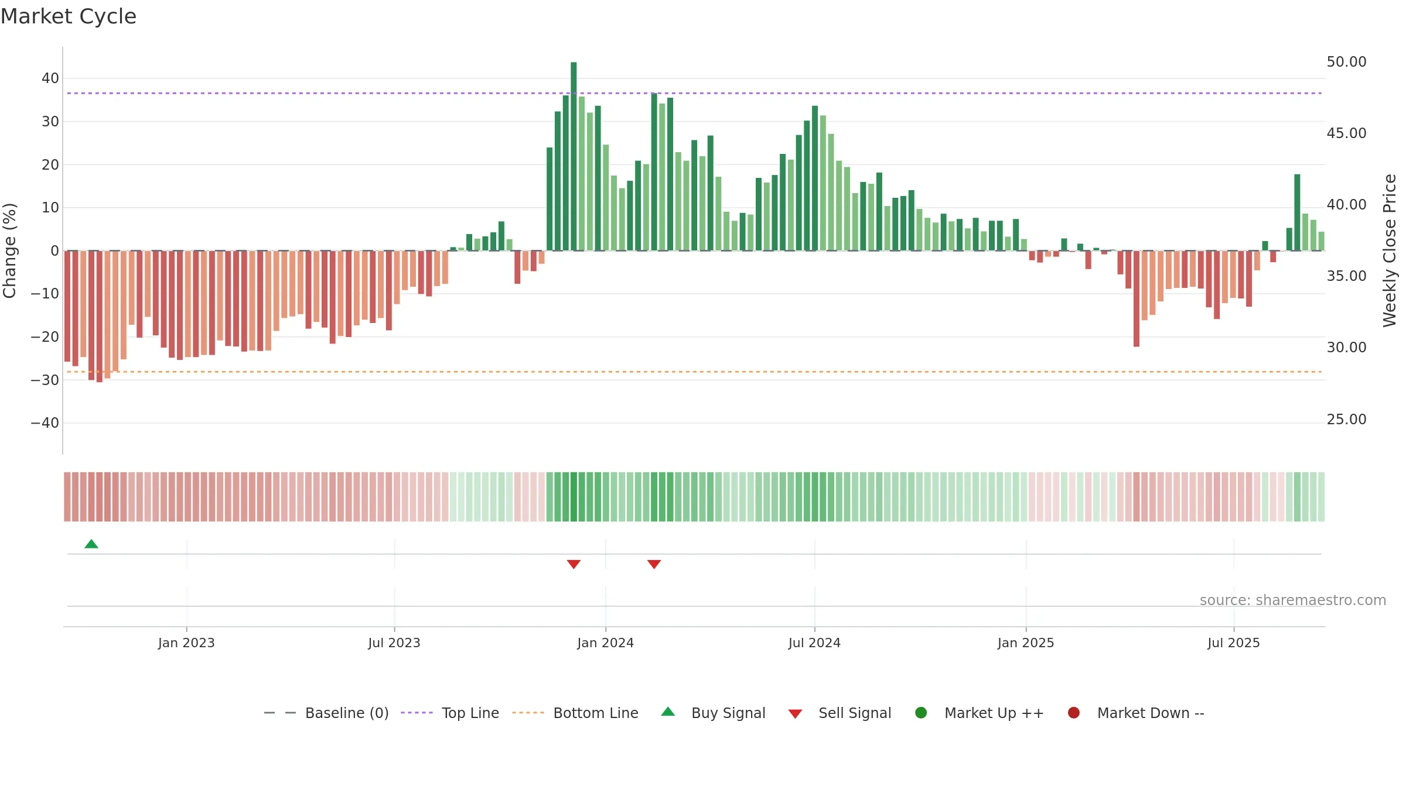1406x790 pixels.
Task: Click the tallest green bar above 40
Action: [574, 156]
